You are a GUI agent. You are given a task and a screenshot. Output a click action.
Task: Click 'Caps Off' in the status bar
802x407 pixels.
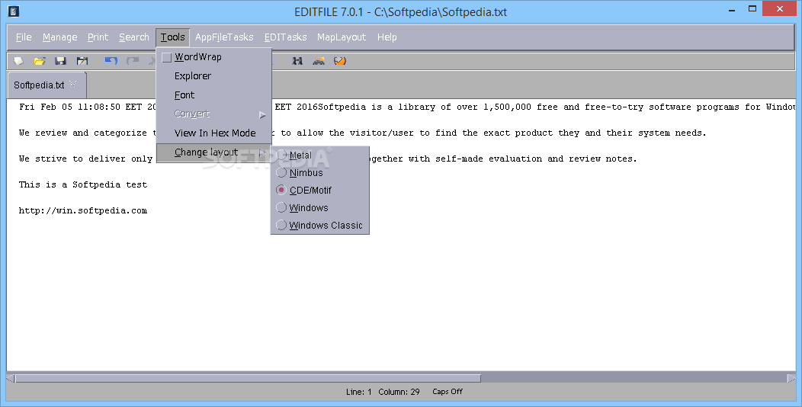447,392
